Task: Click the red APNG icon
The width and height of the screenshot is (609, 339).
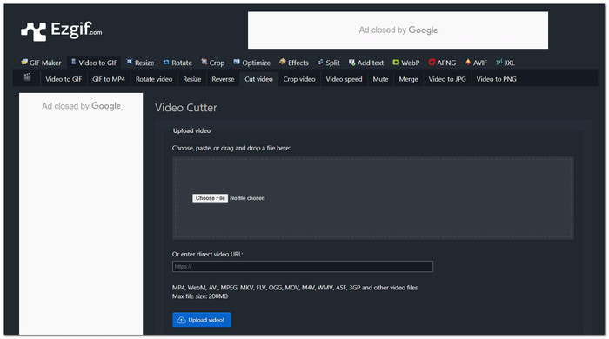Action: [432, 62]
